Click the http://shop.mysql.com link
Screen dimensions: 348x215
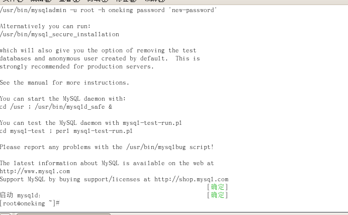pyautogui.click(x=191, y=179)
